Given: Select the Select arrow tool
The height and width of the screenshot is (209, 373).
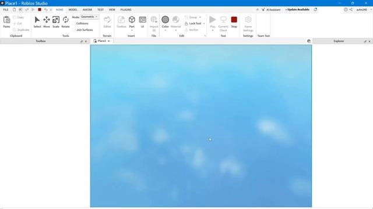Looking at the screenshot, I should click(37, 20).
